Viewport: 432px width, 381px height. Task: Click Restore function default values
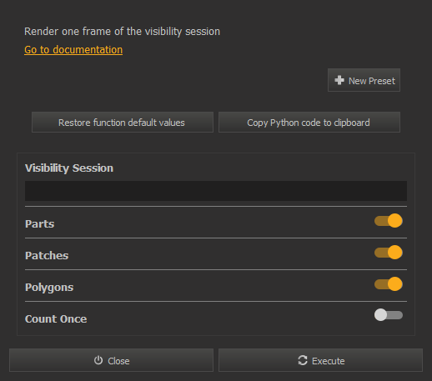point(123,123)
